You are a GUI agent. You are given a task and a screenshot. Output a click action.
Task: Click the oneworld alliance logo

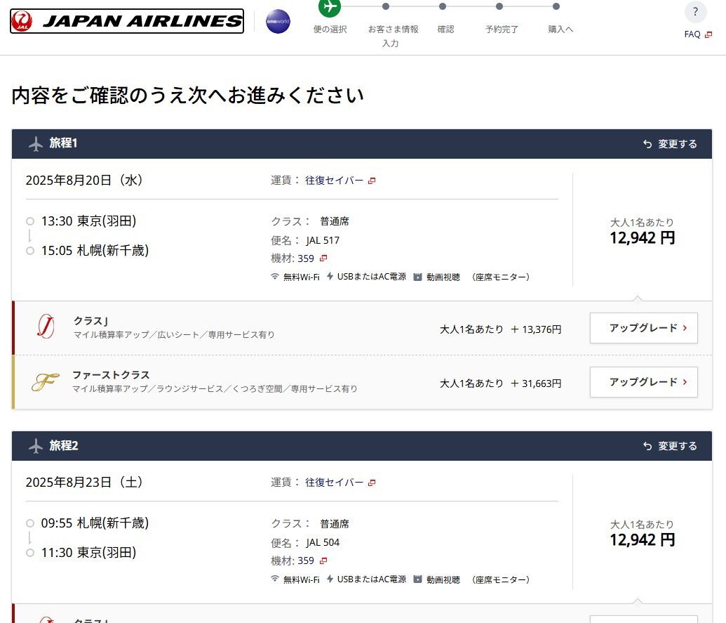(x=278, y=21)
